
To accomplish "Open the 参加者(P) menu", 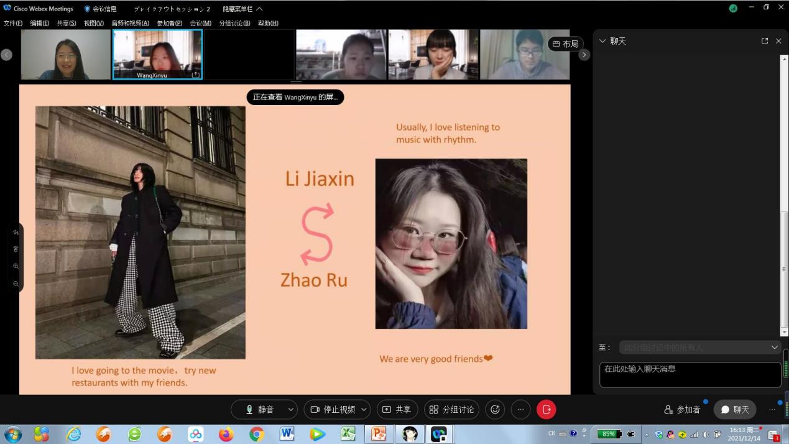I will point(169,23).
